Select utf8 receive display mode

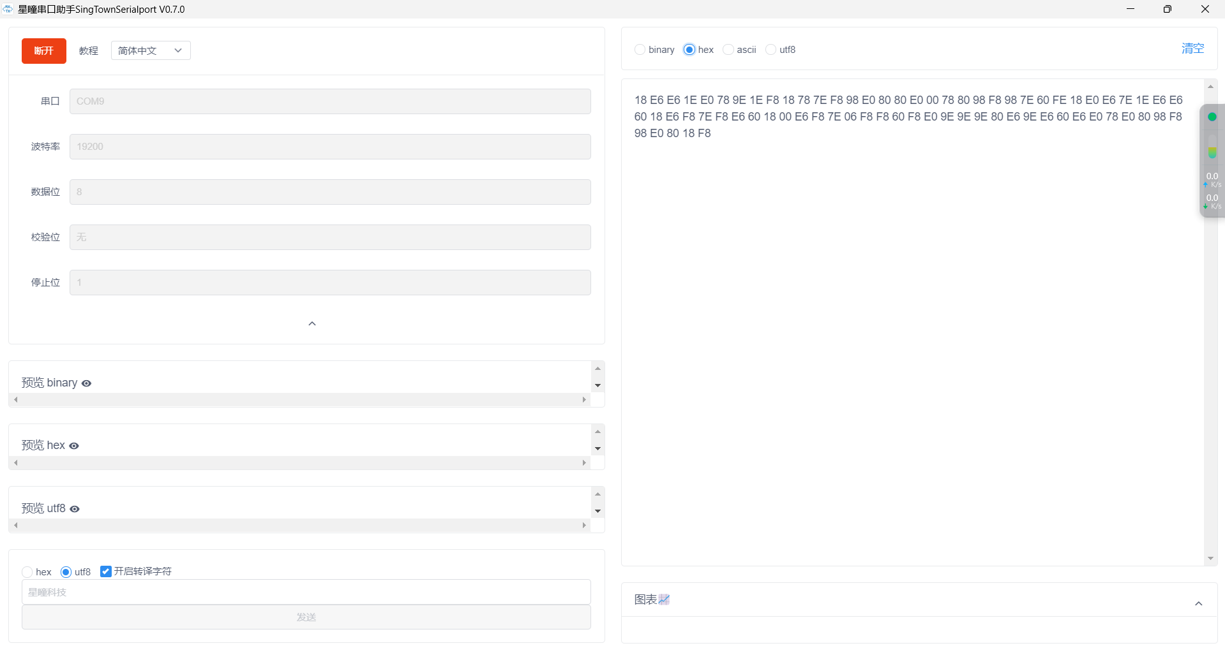pos(770,50)
